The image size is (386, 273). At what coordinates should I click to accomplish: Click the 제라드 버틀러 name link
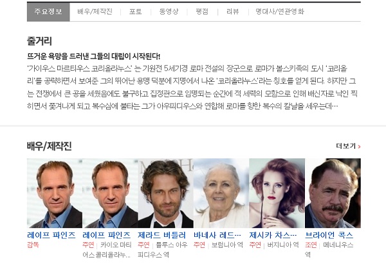[x=161, y=235]
